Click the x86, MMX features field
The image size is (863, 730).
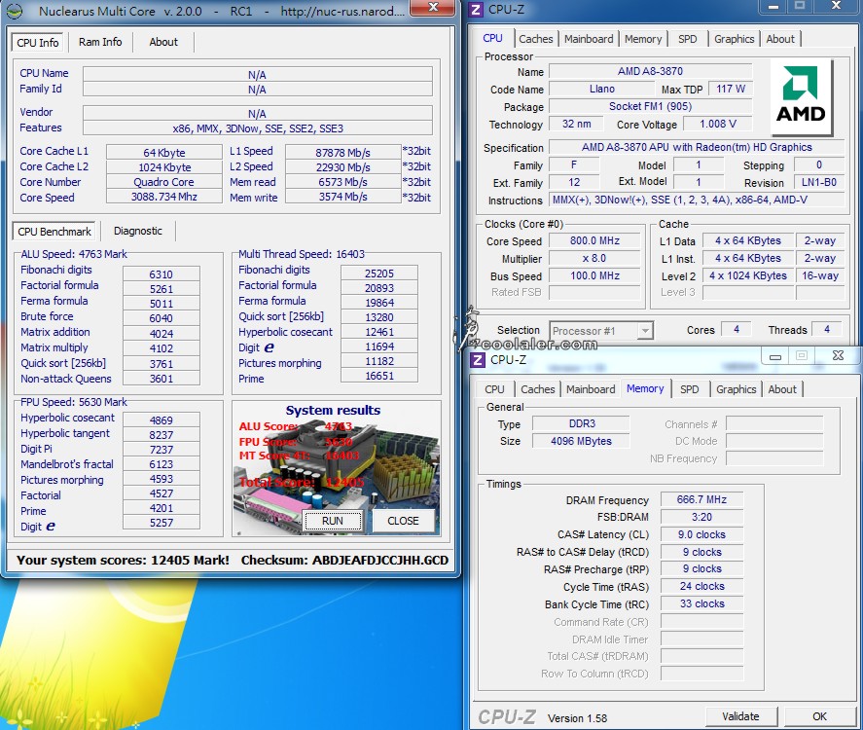click(258, 128)
